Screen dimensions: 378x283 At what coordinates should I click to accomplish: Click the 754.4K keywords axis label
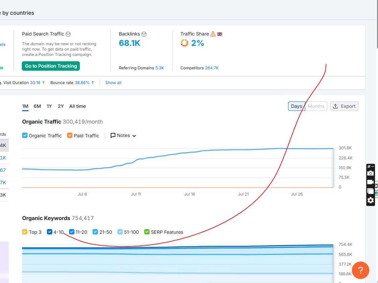(x=345, y=244)
